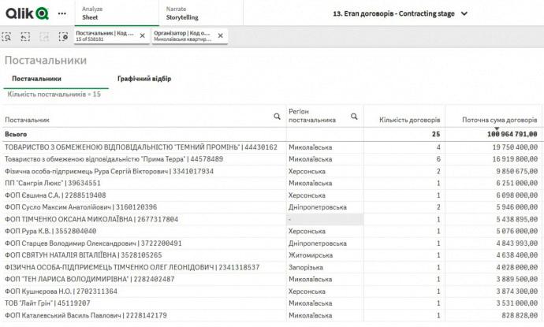Viewport: 544px width, 327px height.
Task: Remove the Організатор selection filter
Action: click(220, 36)
